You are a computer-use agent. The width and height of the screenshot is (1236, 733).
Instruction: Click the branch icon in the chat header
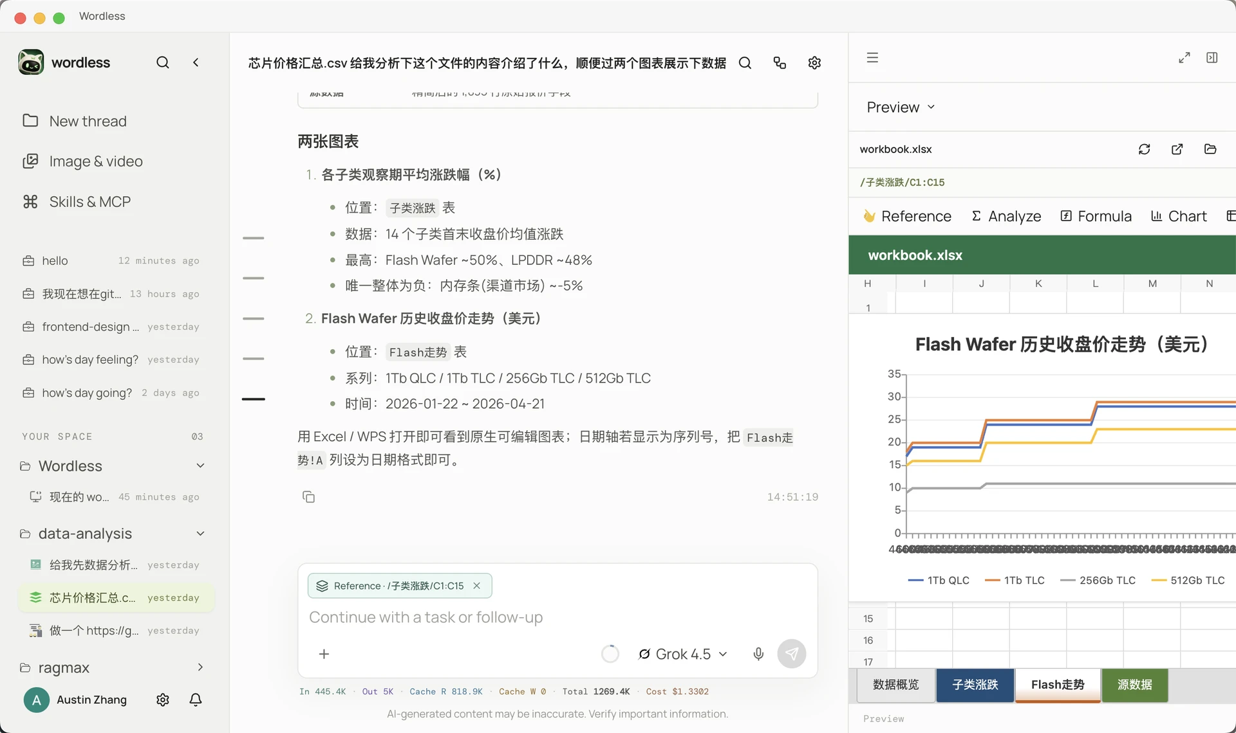pyautogui.click(x=780, y=63)
